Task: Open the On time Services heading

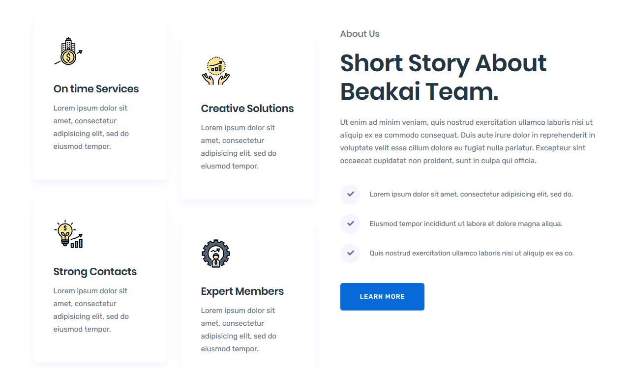Action: 96,89
